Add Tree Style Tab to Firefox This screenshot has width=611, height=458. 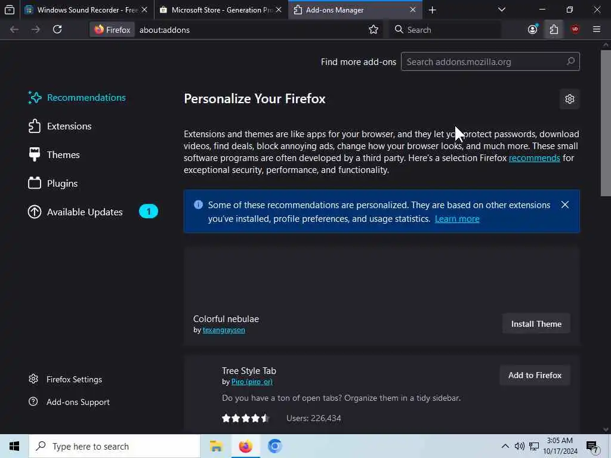pyautogui.click(x=535, y=375)
